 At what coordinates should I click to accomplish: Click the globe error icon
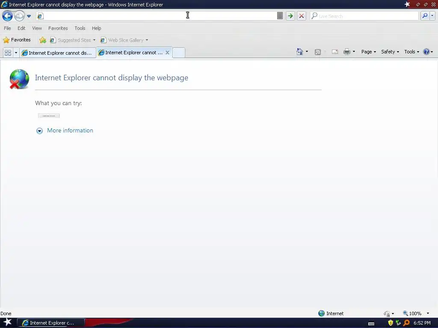pyautogui.click(x=19, y=79)
